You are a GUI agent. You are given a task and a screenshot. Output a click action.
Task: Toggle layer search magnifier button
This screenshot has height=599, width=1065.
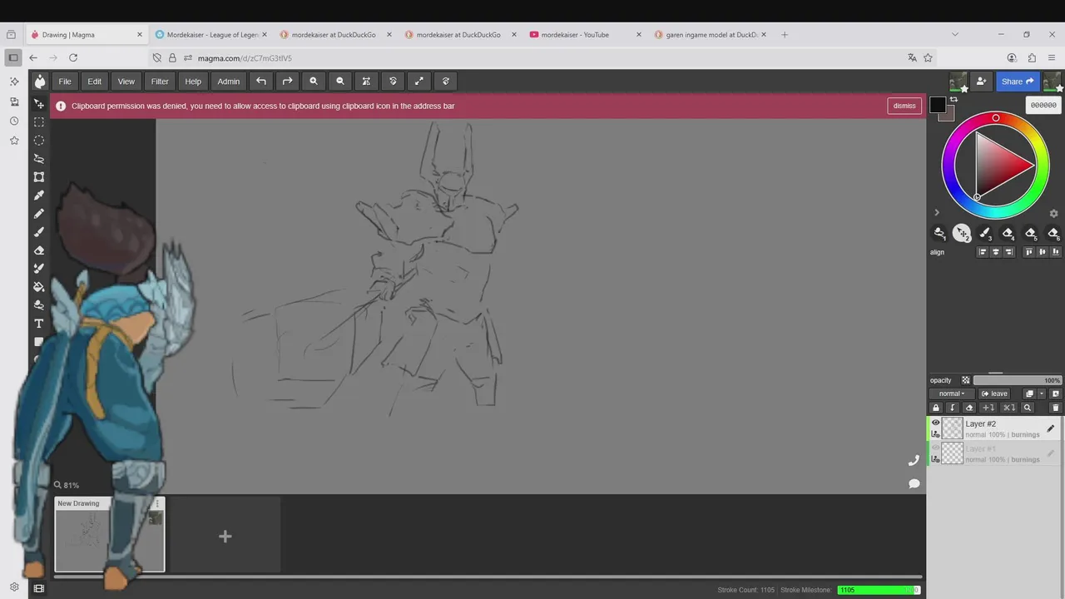pyautogui.click(x=1028, y=408)
